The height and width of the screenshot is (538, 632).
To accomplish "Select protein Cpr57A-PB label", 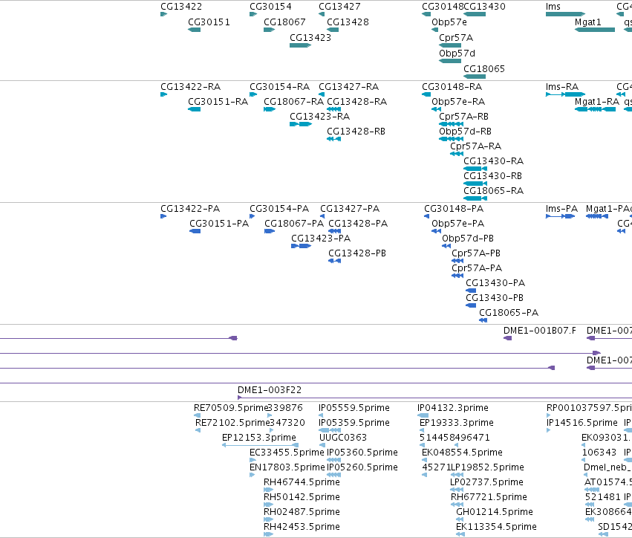I will click(x=476, y=253).
